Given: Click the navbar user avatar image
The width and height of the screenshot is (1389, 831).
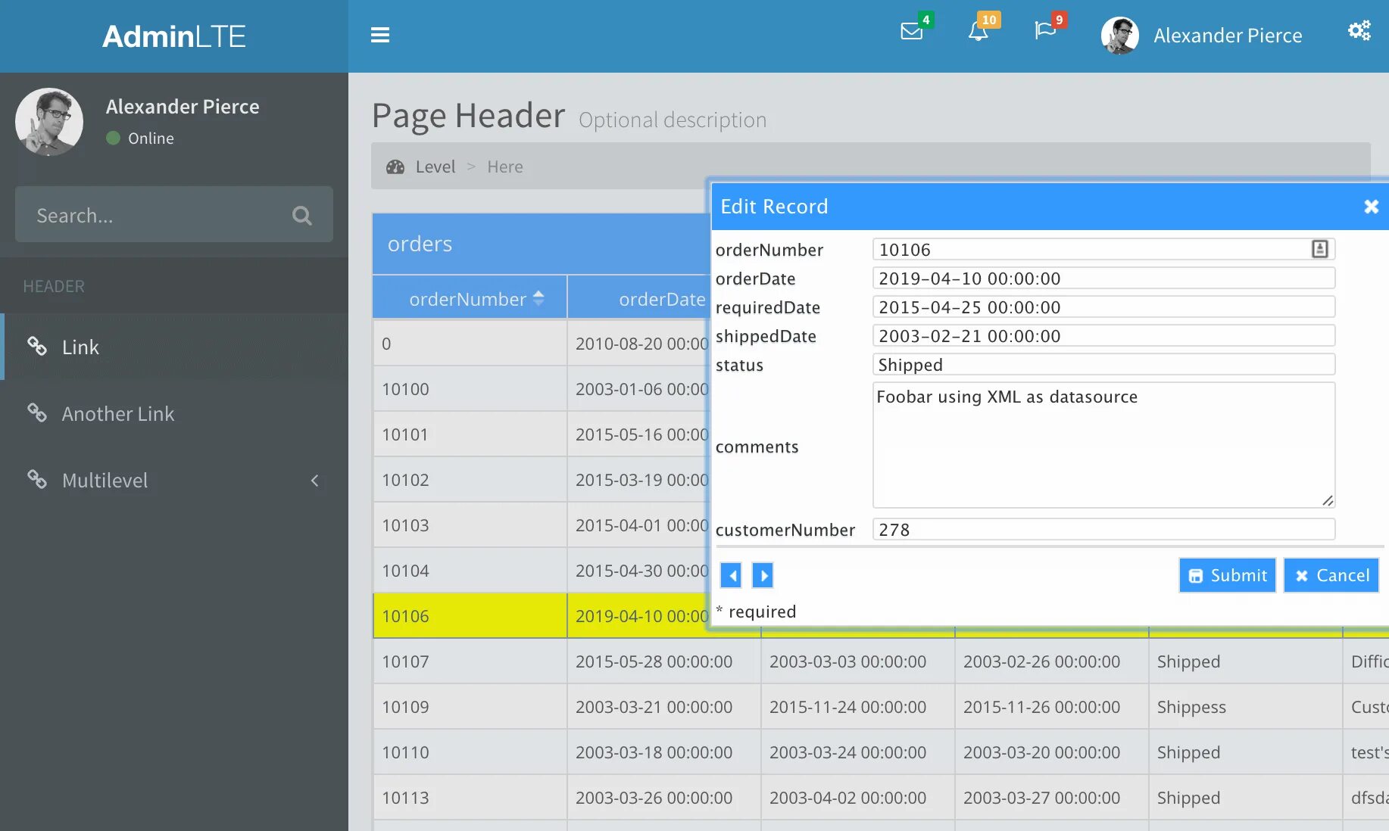Looking at the screenshot, I should pyautogui.click(x=1119, y=36).
